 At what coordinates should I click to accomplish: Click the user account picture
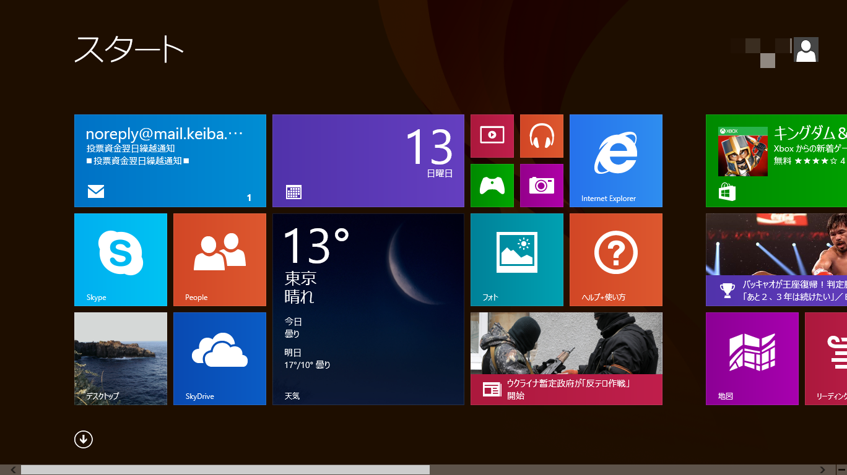[806, 49]
